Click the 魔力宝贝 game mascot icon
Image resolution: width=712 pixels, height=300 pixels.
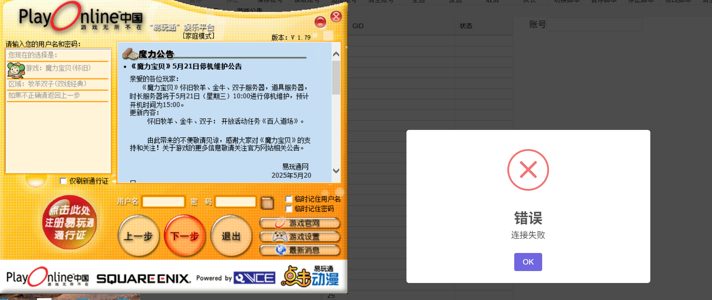pyautogui.click(x=16, y=70)
